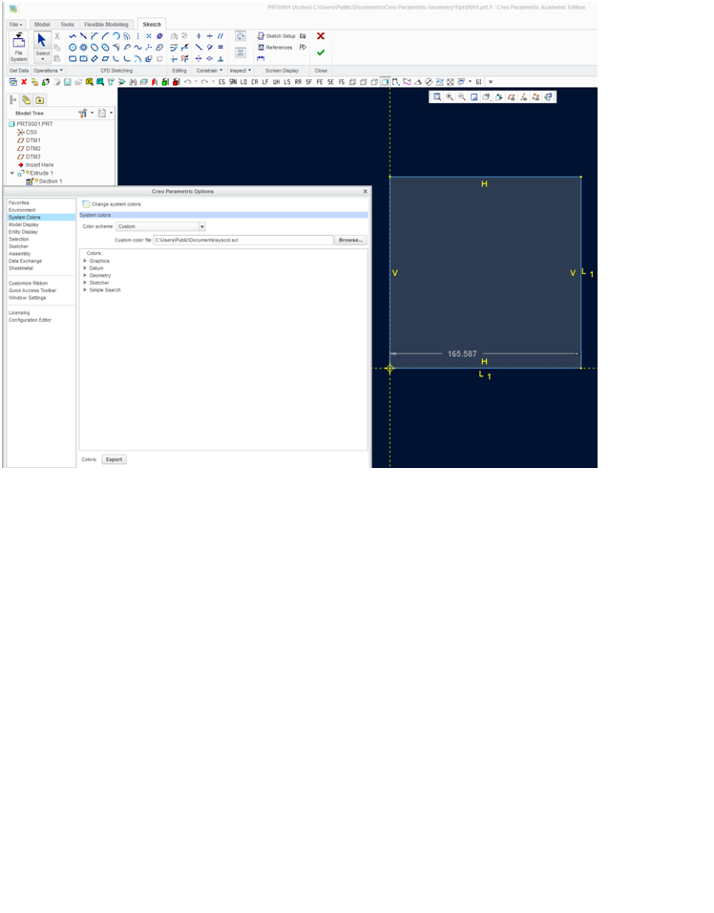This screenshot has width=714, height=913.
Task: Click the refit zoom icon in graphics toolbar
Action: click(x=437, y=97)
